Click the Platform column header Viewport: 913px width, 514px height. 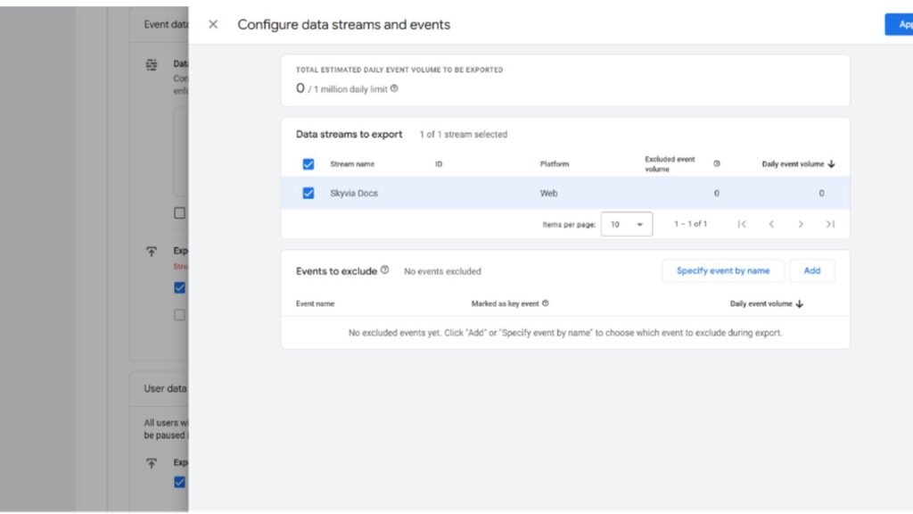[555, 164]
